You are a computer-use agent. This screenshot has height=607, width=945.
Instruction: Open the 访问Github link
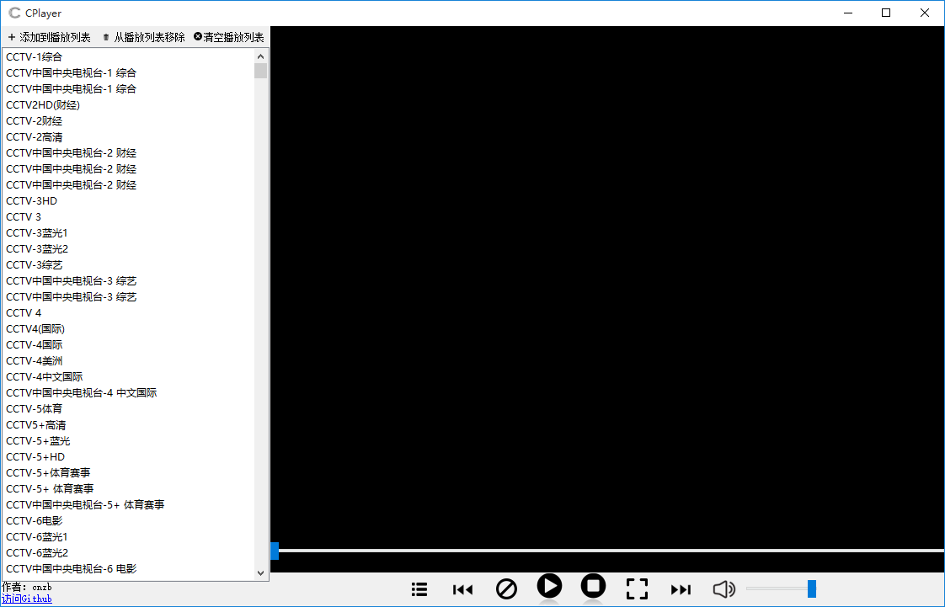(26, 599)
